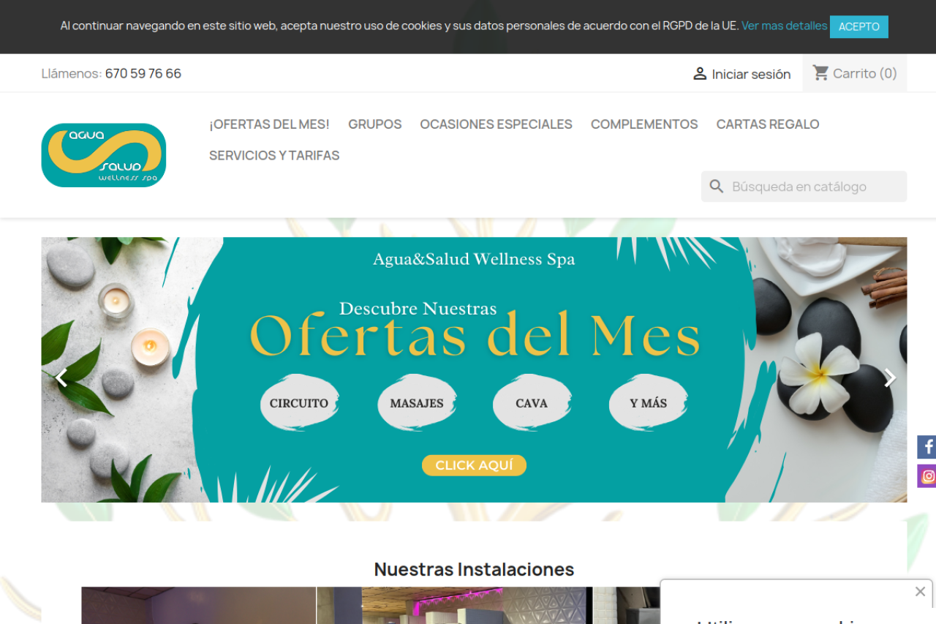Open Servicios y Tarifas page

click(274, 155)
